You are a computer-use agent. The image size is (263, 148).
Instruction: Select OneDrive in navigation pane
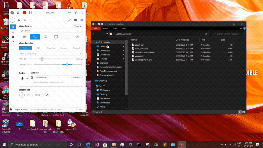[x=103, y=81]
